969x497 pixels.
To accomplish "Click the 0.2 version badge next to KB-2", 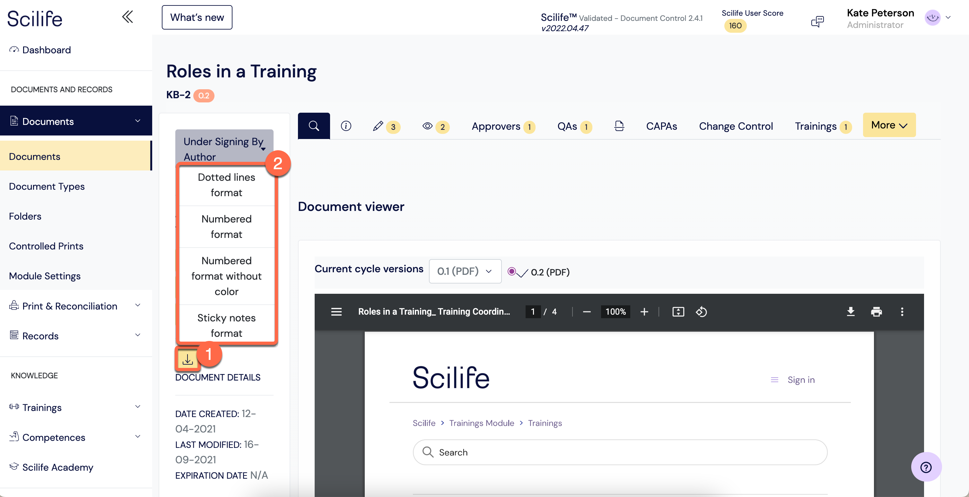I will tap(204, 96).
